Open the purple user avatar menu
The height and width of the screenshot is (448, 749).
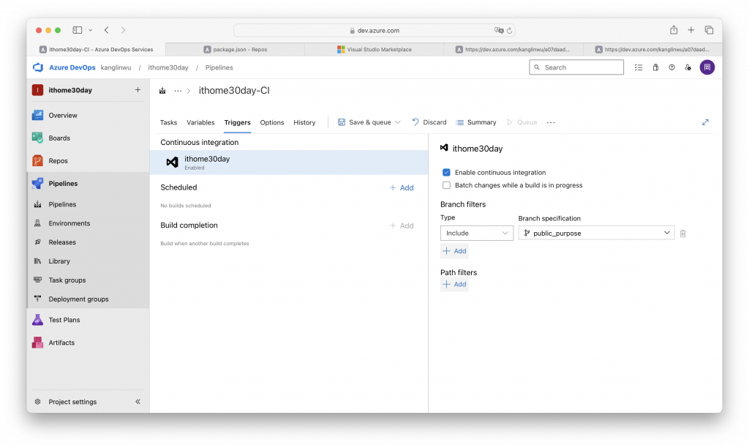coord(707,67)
